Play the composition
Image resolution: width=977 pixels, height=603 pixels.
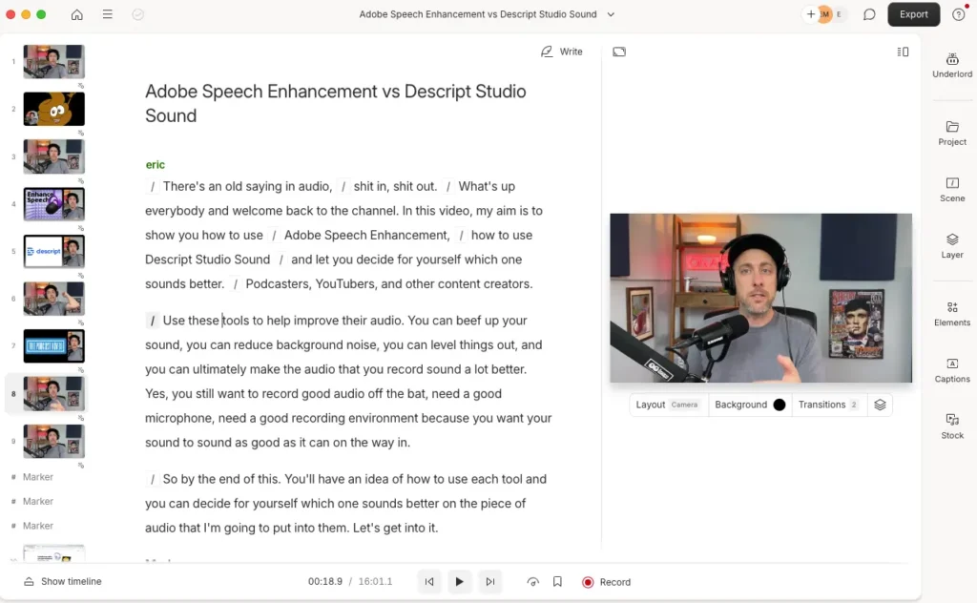pyautogui.click(x=459, y=582)
